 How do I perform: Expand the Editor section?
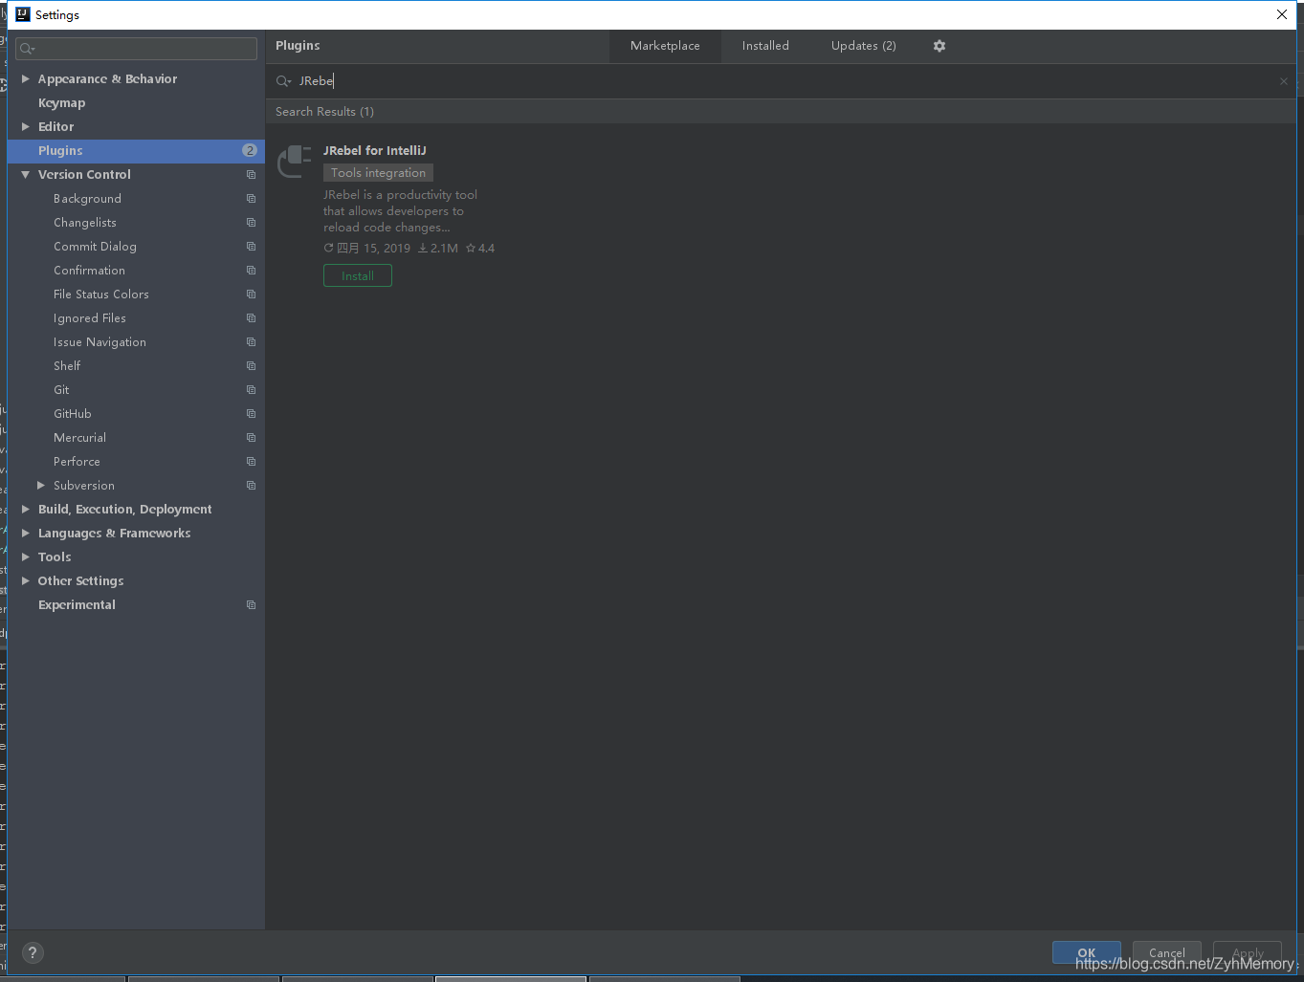26,127
